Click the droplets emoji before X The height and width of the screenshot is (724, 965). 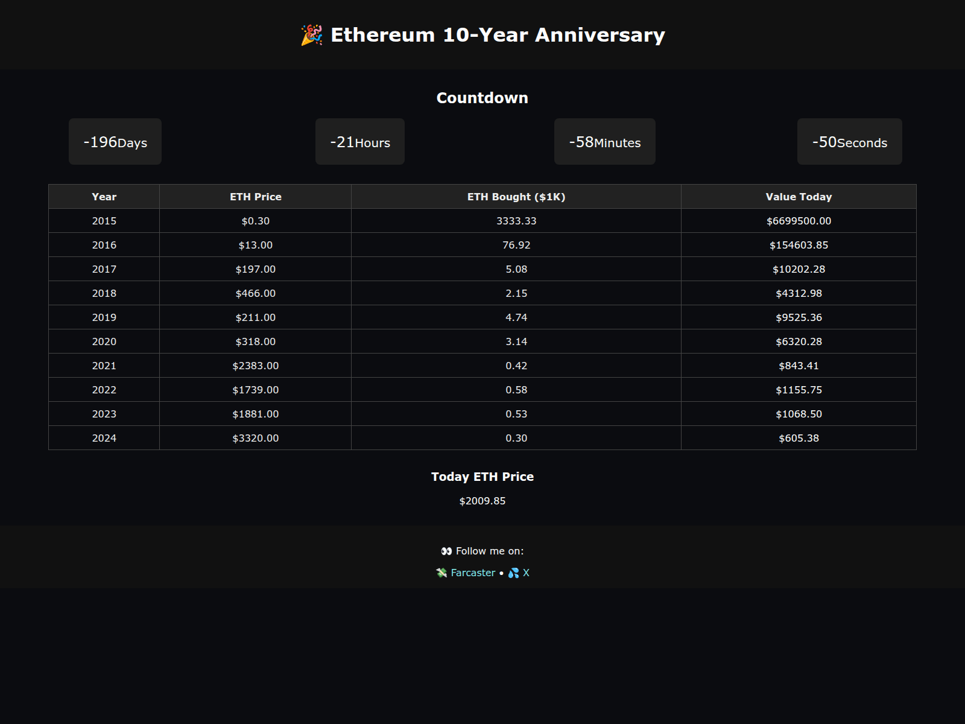(513, 573)
